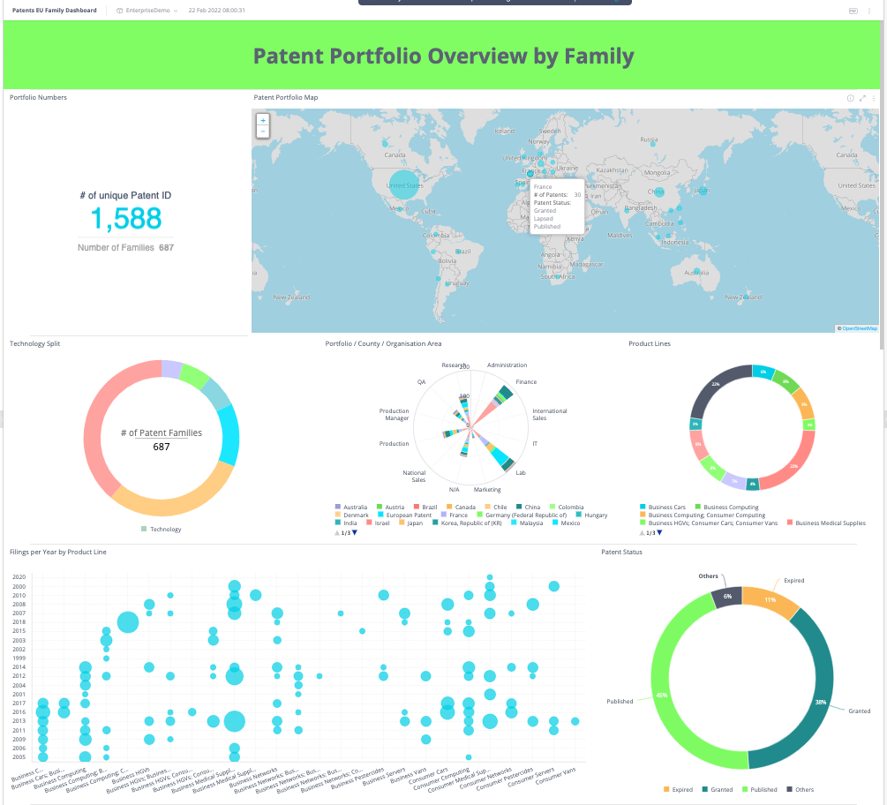Select the Published segment of Patent Status donut

click(661, 695)
